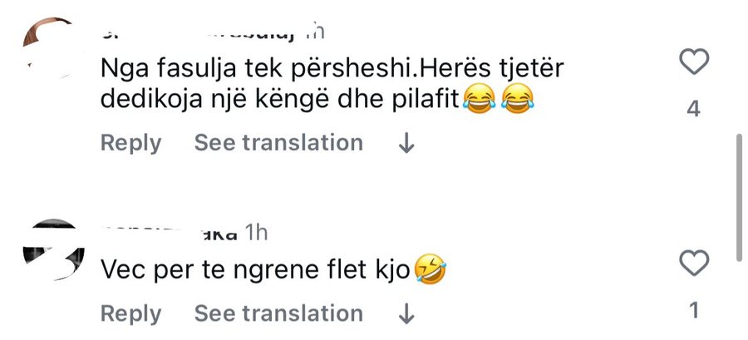748x340 pixels.
Task: See translation of the pilafit comment
Action: pos(278,143)
